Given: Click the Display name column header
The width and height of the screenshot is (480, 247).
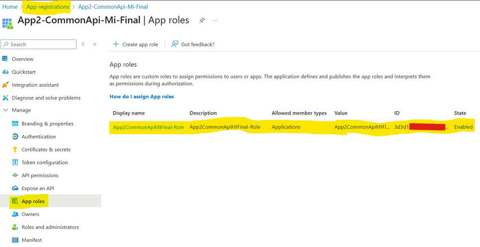Looking at the screenshot, I should pyautogui.click(x=129, y=113).
